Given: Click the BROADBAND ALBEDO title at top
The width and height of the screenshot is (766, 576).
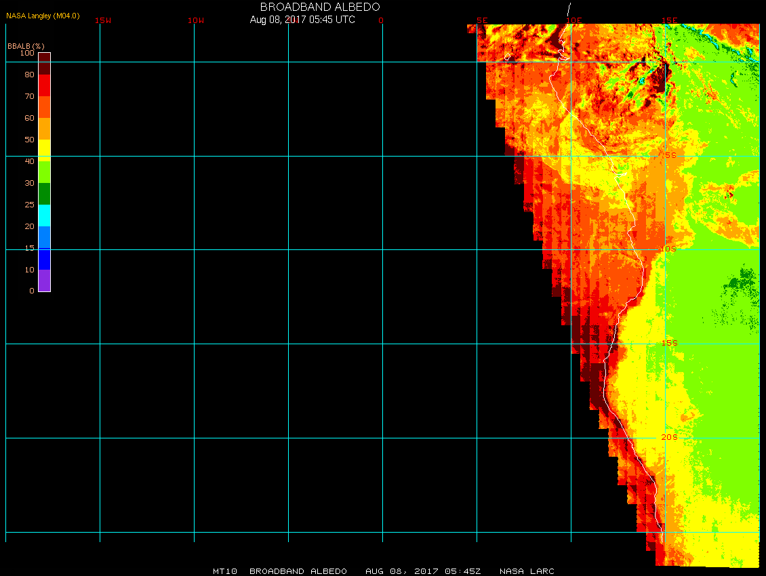Looking at the screenshot, I should (x=302, y=6).
